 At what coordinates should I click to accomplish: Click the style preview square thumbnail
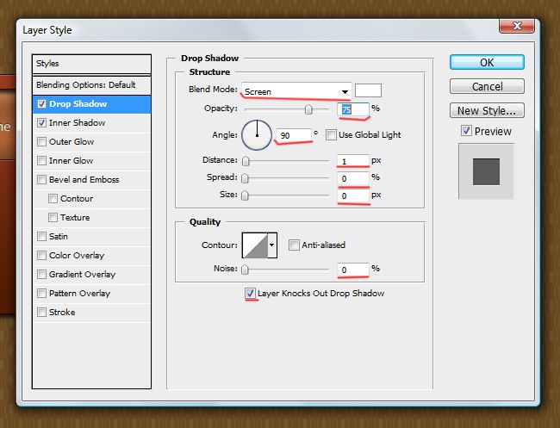click(486, 169)
